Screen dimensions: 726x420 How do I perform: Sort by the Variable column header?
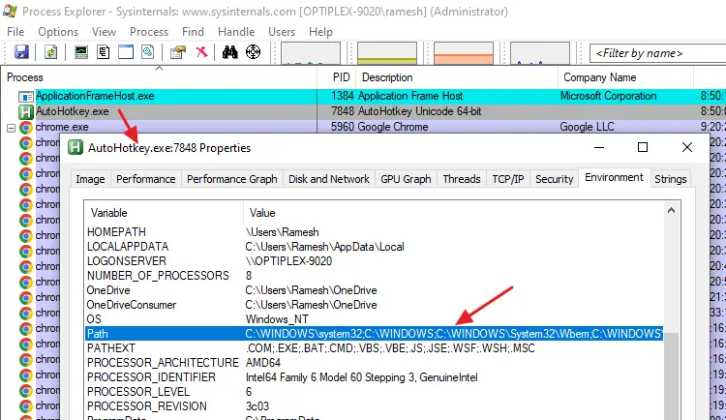(x=164, y=213)
